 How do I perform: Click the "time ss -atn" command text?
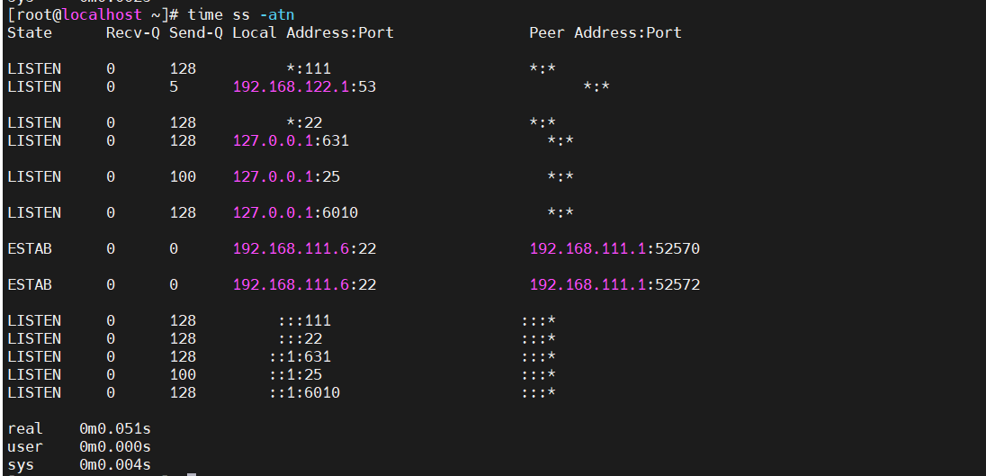tap(240, 14)
